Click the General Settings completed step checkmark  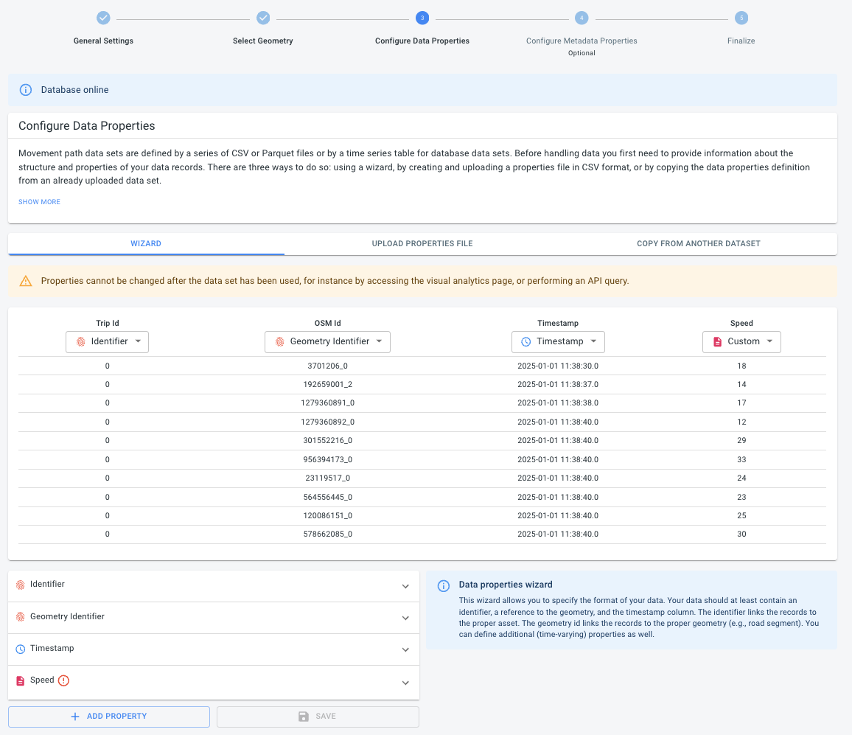(x=103, y=18)
